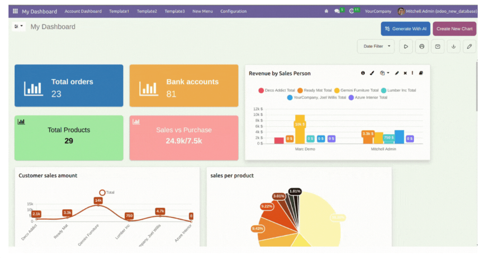Click the 750 $ Lumber Inc bar

(389, 138)
